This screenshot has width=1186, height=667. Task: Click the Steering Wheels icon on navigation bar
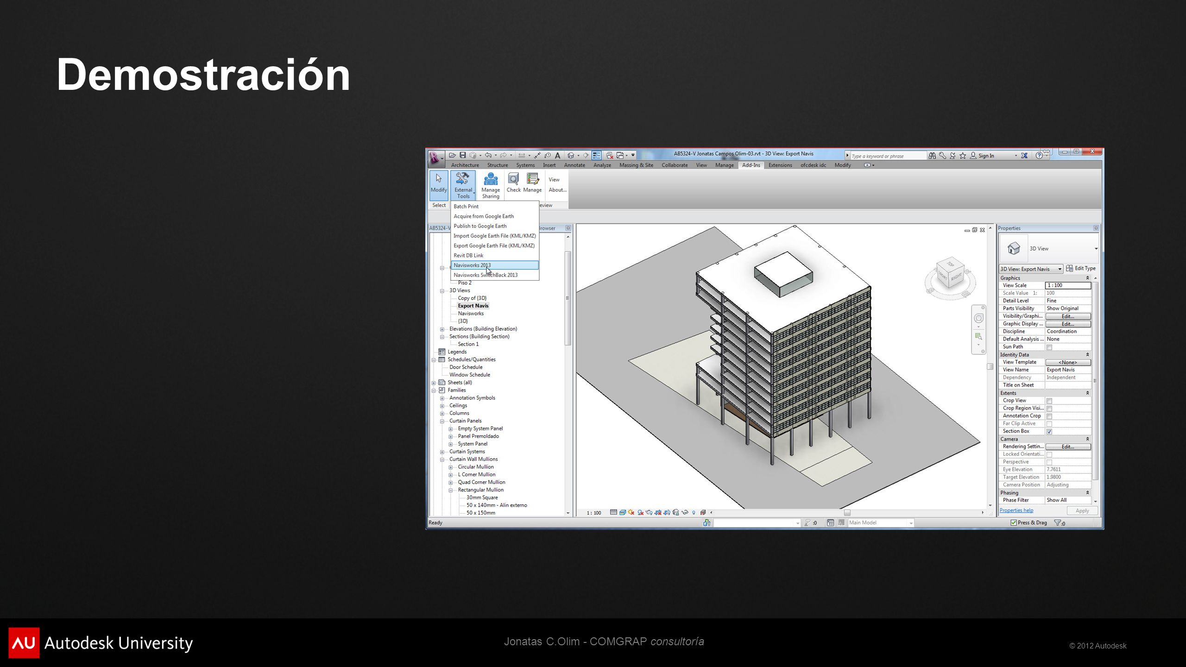click(x=978, y=318)
